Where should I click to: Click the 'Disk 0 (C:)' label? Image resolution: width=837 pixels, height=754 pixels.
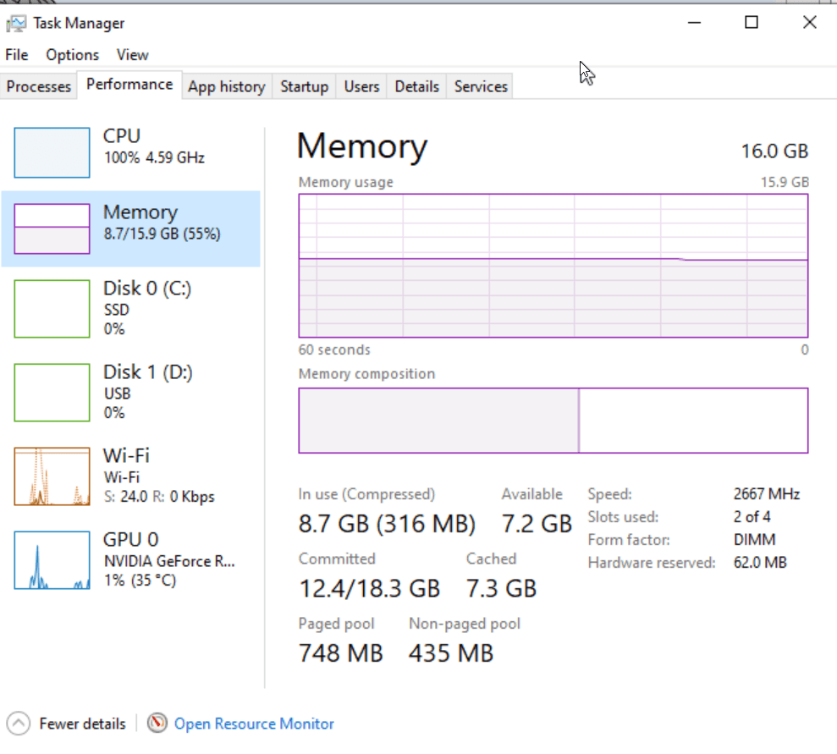(147, 289)
